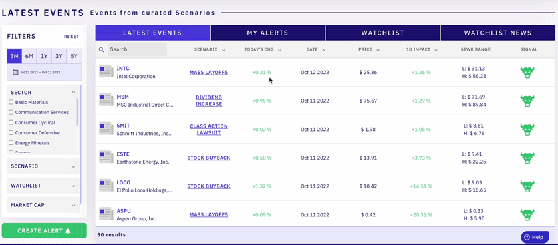Click the bull signal icon for MSM
The width and height of the screenshot is (558, 245).
(527, 101)
